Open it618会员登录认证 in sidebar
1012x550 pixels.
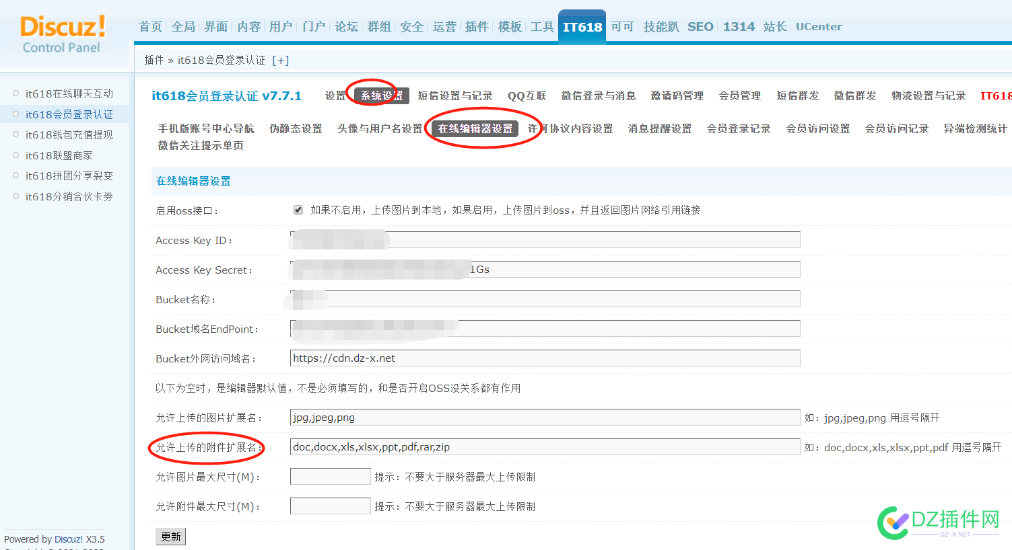pos(69,114)
